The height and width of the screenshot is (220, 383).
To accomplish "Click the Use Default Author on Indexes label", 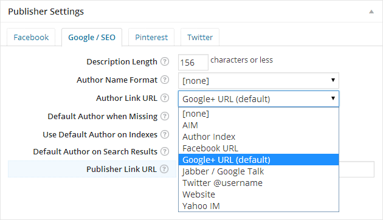I will pos(100,134).
